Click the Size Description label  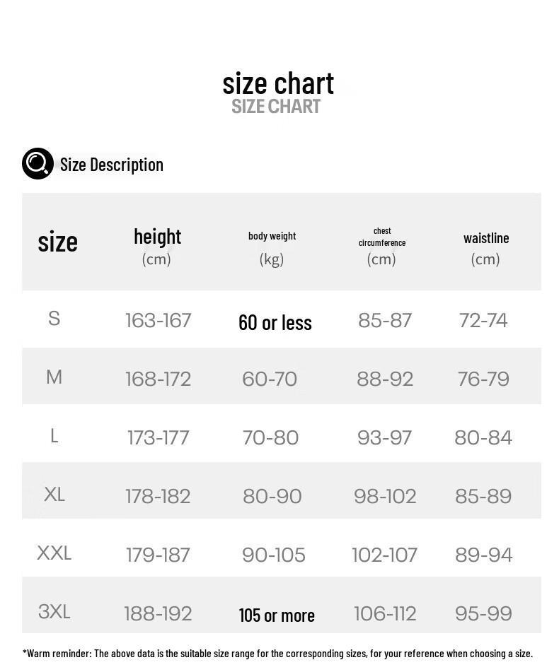point(112,165)
